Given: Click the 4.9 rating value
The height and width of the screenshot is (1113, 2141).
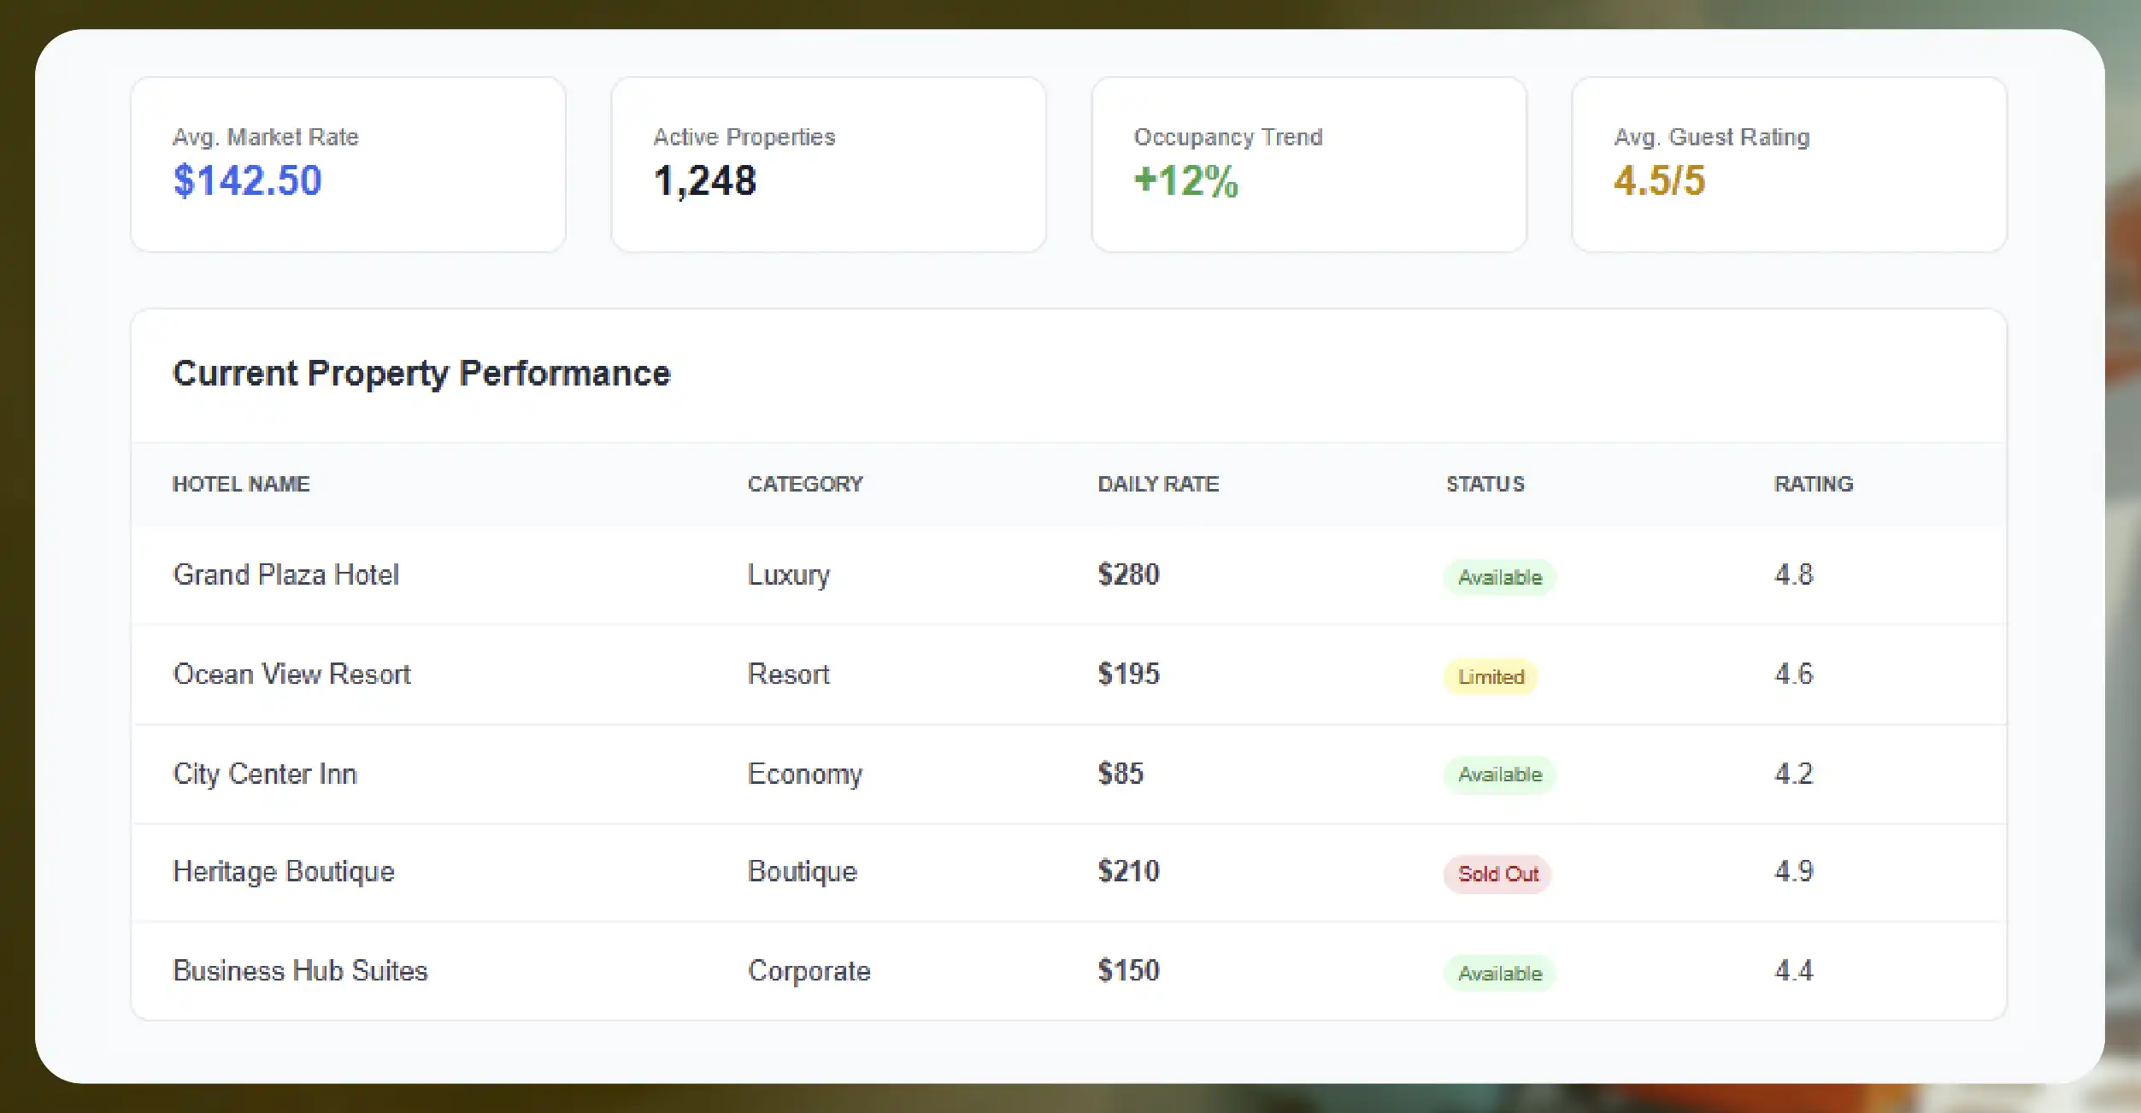Looking at the screenshot, I should point(1793,871).
